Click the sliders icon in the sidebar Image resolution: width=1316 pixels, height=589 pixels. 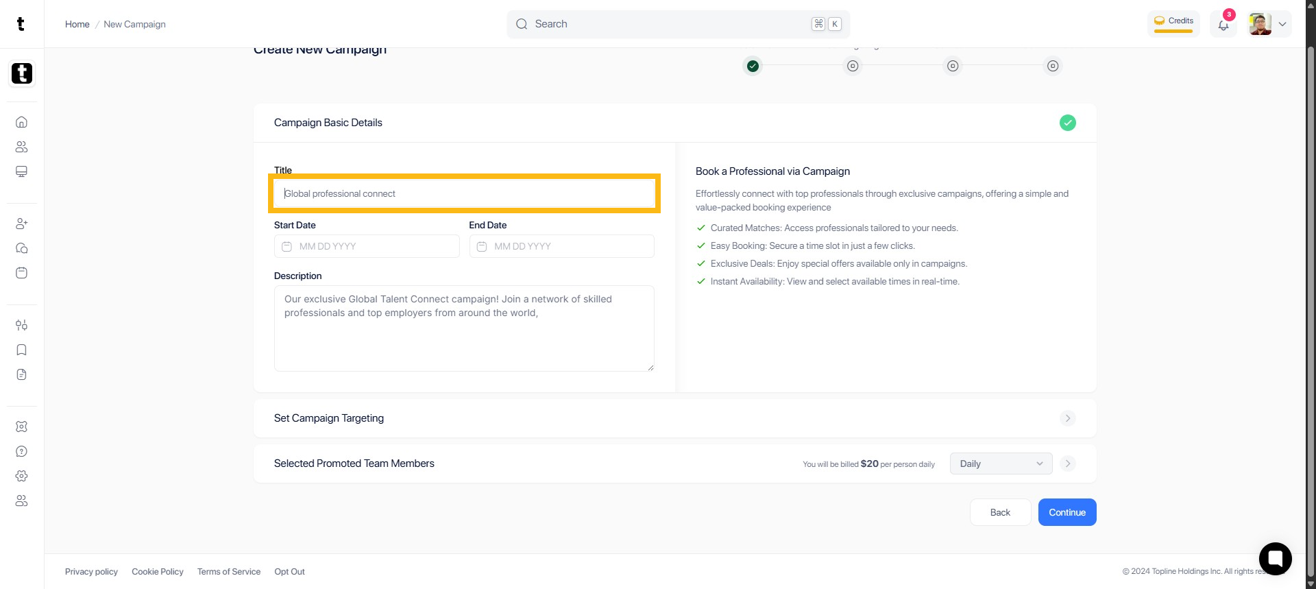tap(22, 325)
